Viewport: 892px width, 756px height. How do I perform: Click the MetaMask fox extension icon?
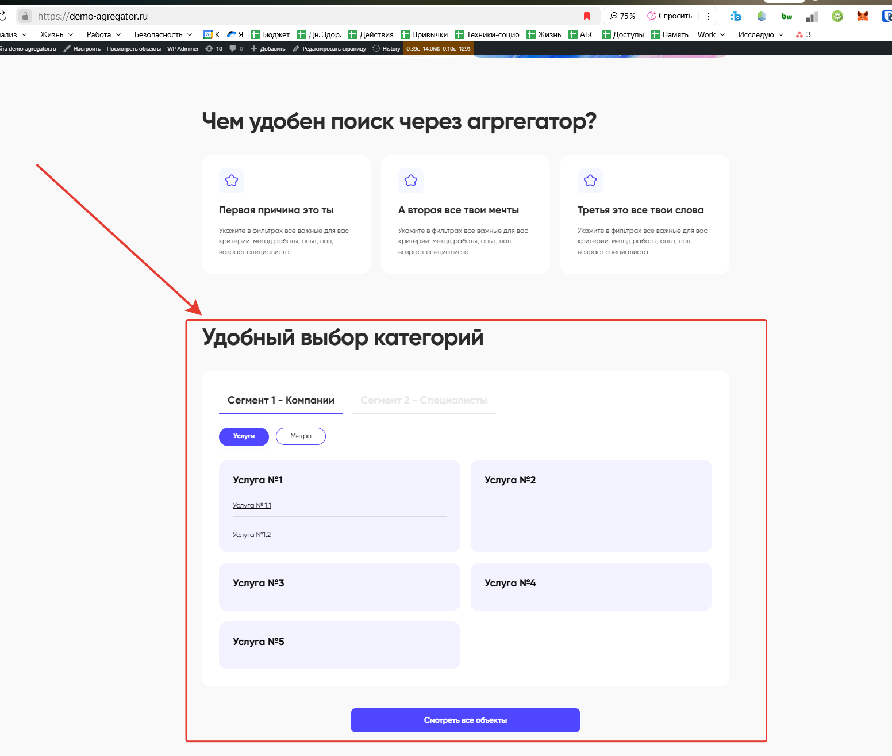862,16
